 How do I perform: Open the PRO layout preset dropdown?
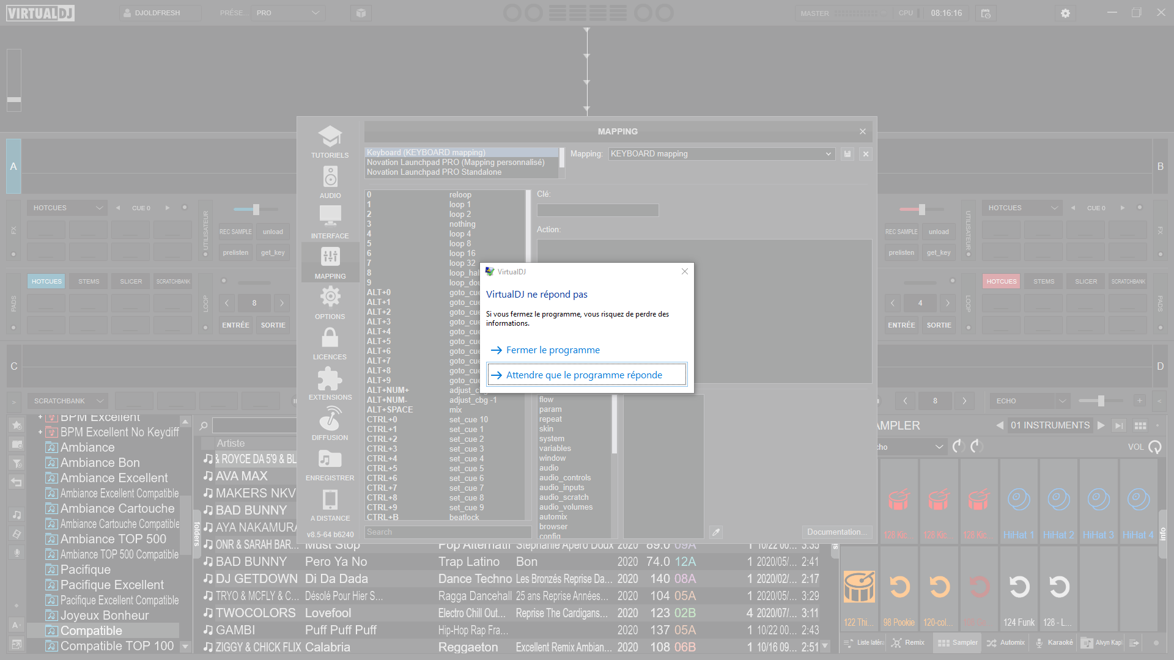(x=287, y=13)
